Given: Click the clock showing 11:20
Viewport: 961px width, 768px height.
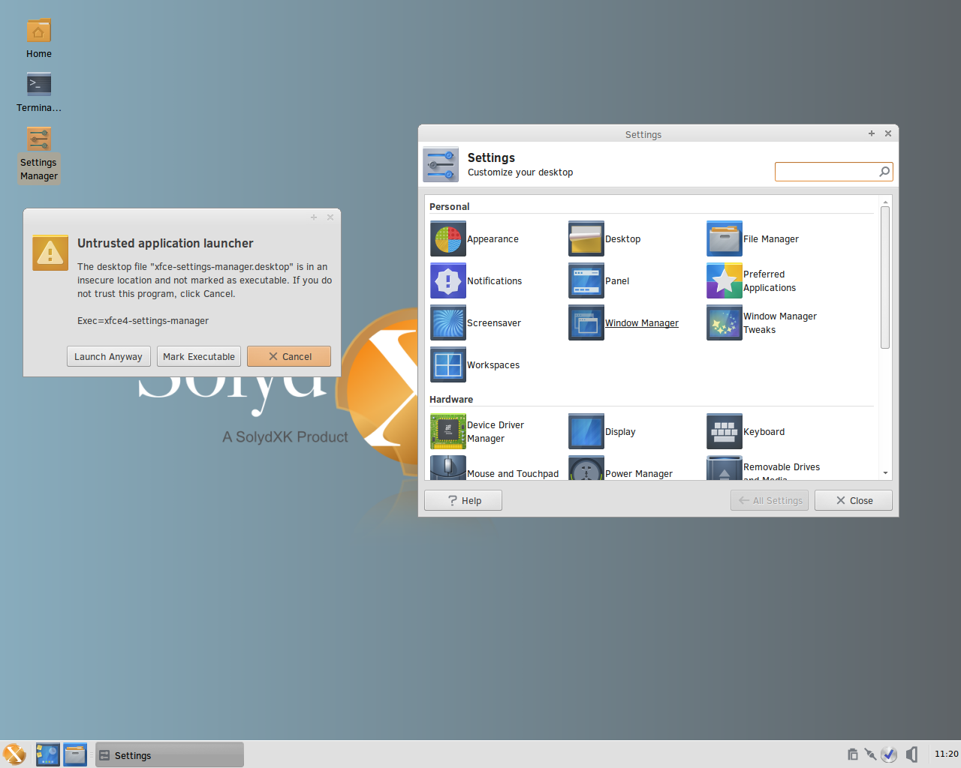Looking at the screenshot, I should pos(946,754).
